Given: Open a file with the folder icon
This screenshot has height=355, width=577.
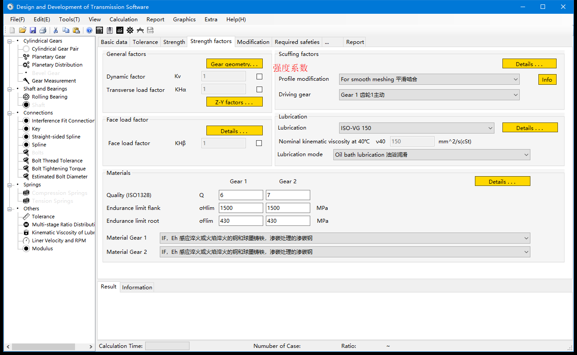Looking at the screenshot, I should coord(22,30).
